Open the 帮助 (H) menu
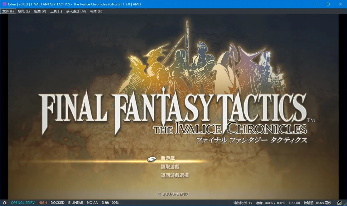Viewport: 347px width, 206px height. (x=96, y=11)
